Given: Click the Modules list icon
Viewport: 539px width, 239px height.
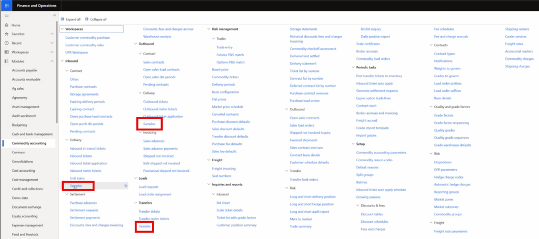Looking at the screenshot, I should [6, 61].
